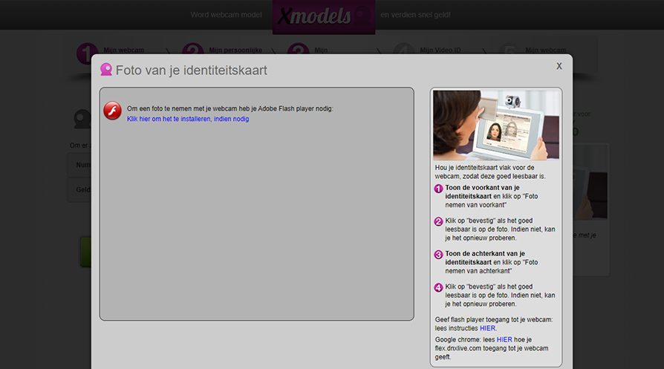Screen dimensions: 664x369
Task: Click the red Adobe Flash player icon
Action: (112, 111)
